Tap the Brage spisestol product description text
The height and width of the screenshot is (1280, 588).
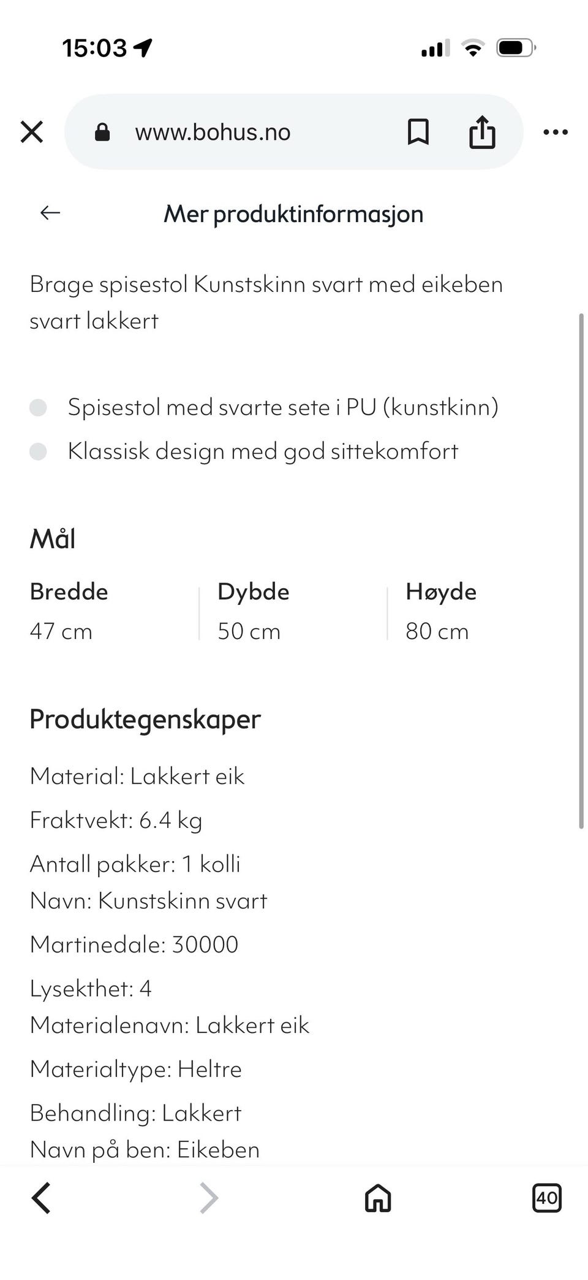pos(266,302)
